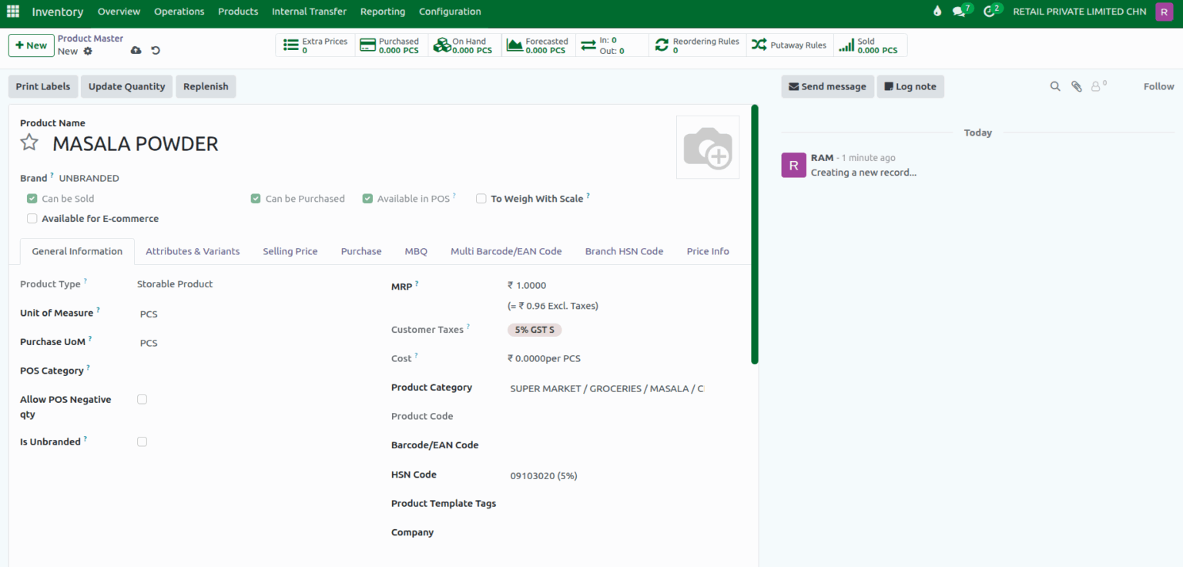The height and width of the screenshot is (567, 1183).
Task: Click the favorite star next to MASALA POWDER
Action: pos(29,143)
